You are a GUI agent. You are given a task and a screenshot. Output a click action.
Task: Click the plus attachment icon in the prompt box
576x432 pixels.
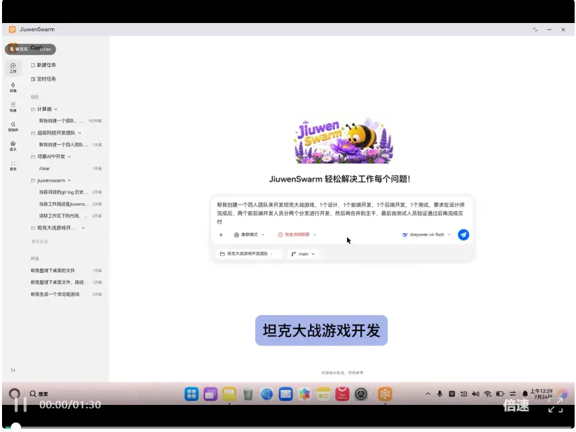point(221,235)
